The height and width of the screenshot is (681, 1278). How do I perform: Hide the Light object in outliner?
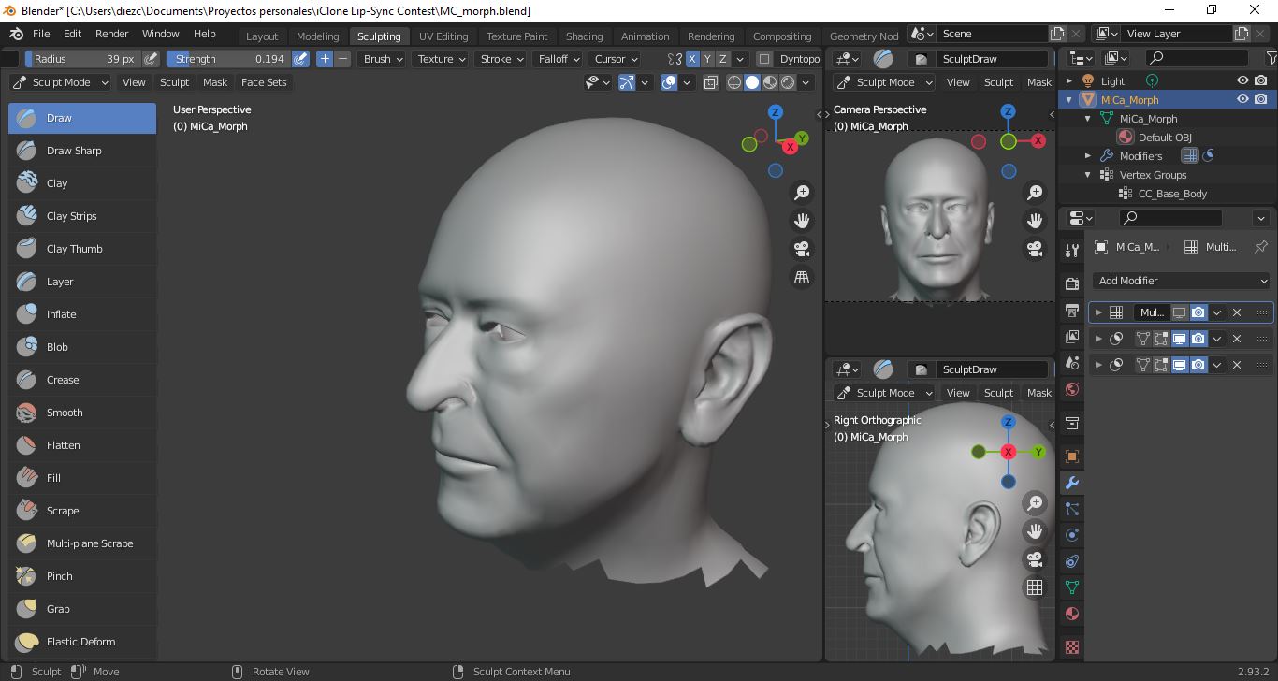pos(1242,81)
